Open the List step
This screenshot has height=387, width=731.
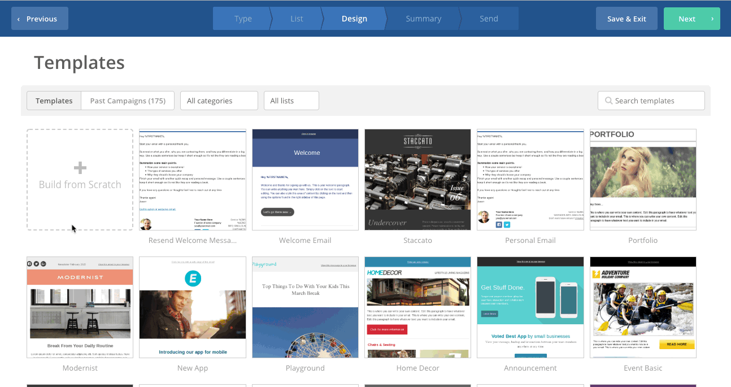[297, 19]
